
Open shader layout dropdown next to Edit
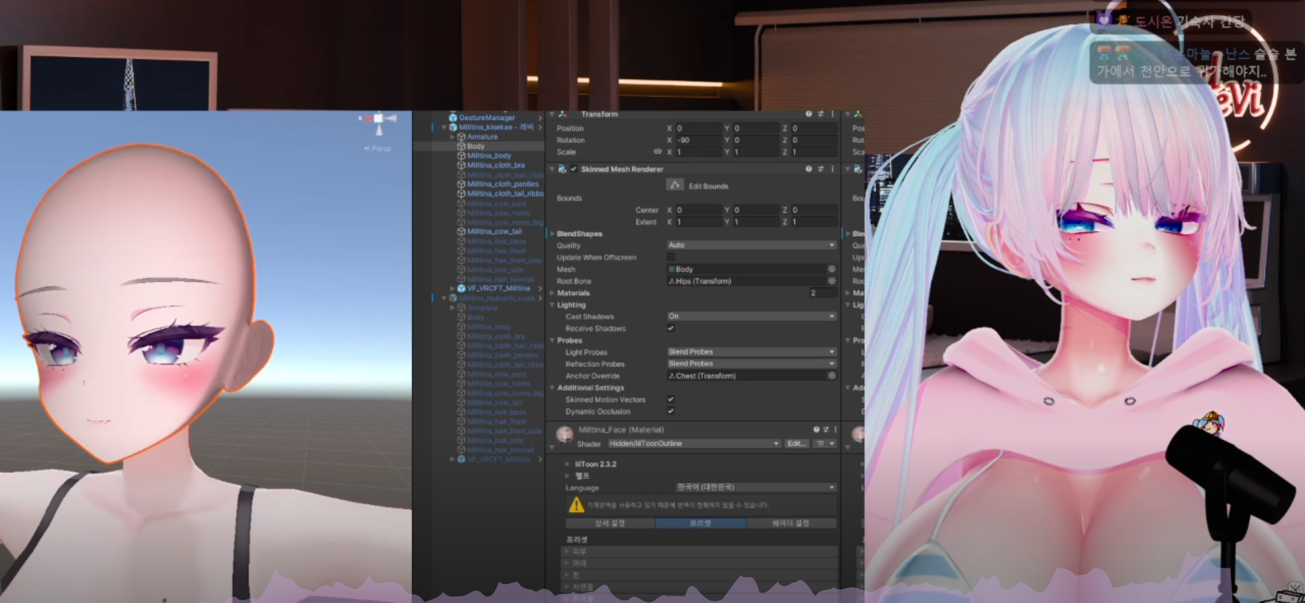825,443
